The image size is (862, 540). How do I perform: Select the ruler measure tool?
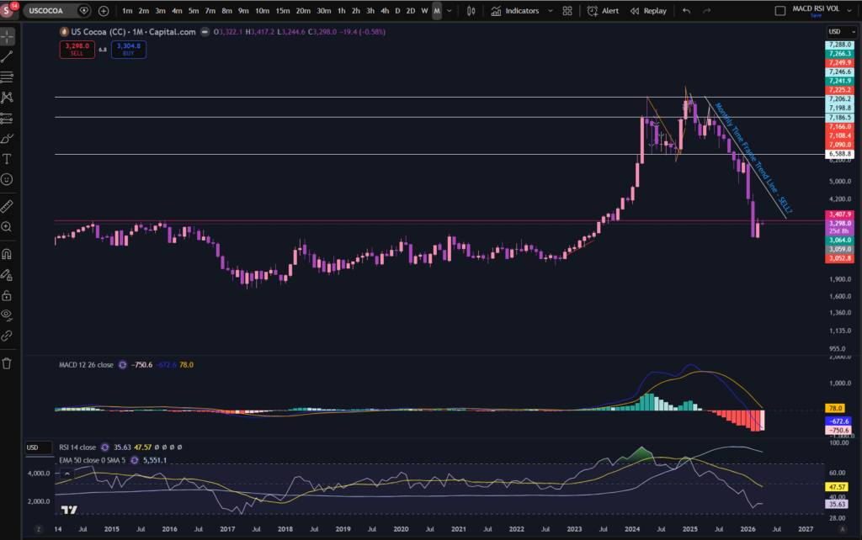point(7,207)
